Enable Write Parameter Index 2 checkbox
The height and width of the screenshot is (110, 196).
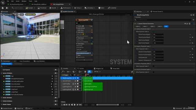click(x=153, y=66)
